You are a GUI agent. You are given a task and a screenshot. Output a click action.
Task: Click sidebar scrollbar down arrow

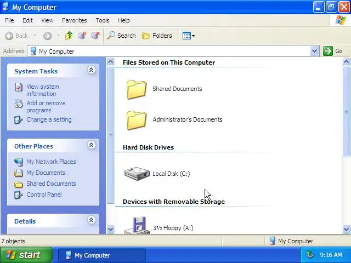click(x=111, y=229)
